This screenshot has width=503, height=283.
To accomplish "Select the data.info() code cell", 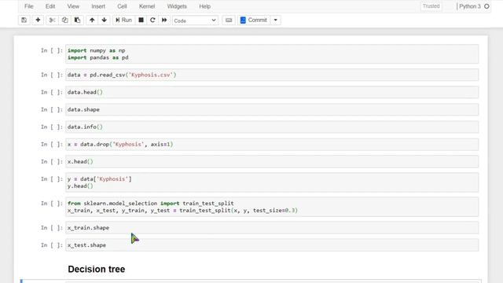I will click(272, 127).
